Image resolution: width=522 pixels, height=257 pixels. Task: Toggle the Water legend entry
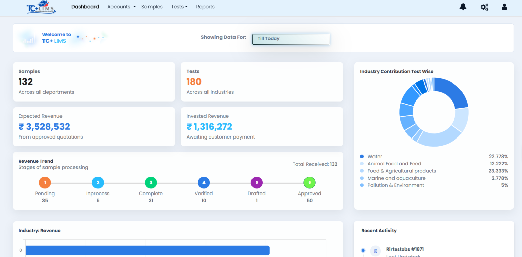click(x=375, y=157)
